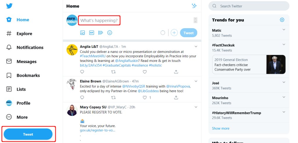Retweet the Anglia L&T tweet

[113, 72]
